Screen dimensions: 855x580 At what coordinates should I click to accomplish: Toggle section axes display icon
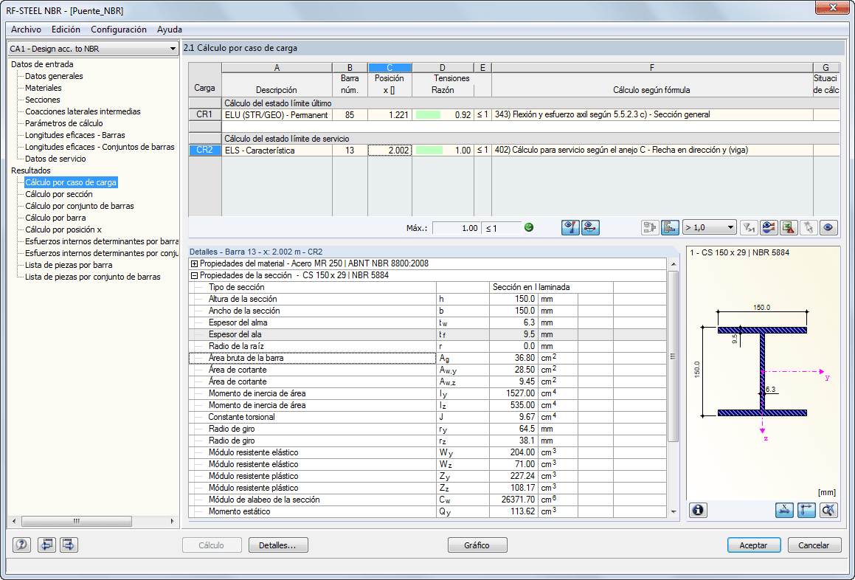pyautogui.click(x=806, y=510)
